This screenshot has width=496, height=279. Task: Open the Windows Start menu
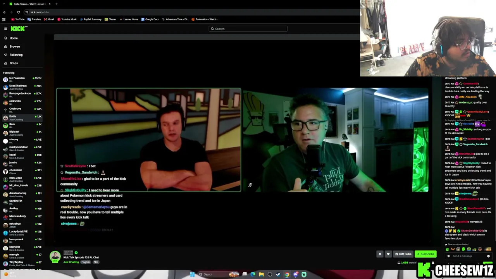tap(192, 274)
